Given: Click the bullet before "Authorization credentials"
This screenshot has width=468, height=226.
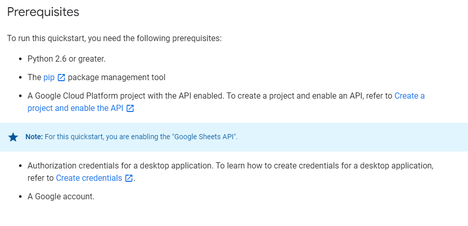Looking at the screenshot, I should coord(20,166).
